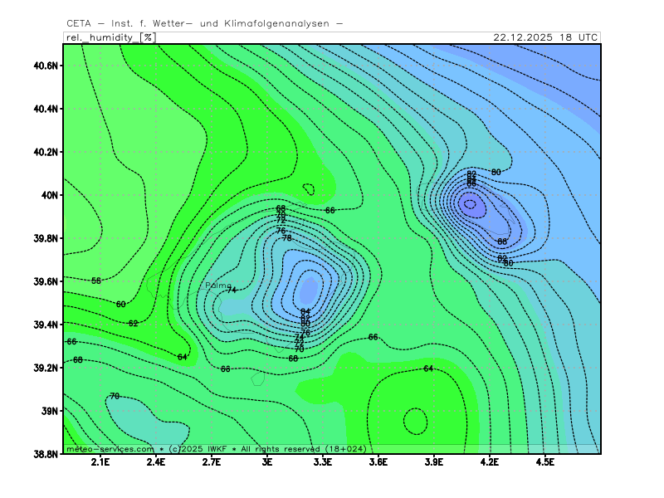Click the 74 contour label beside Palma
The width and height of the screenshot is (664, 498).
coord(232,290)
